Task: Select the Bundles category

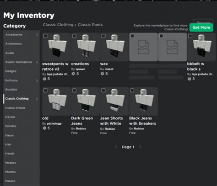Action: pyautogui.click(x=11, y=90)
